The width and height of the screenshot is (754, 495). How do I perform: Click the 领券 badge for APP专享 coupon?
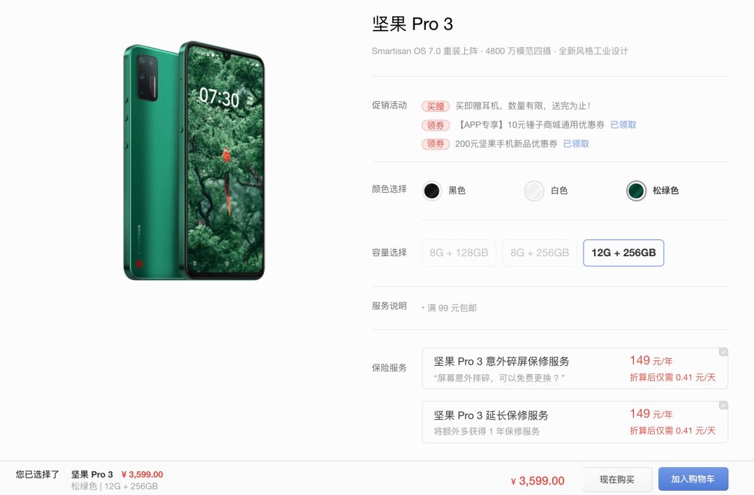tap(436, 125)
